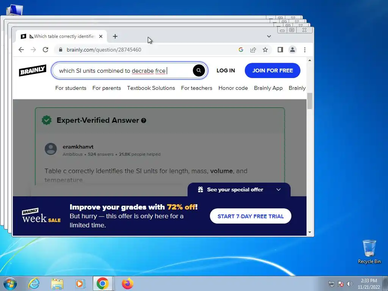Toggle the Chrome side panel icon
The image size is (388, 291).
280,50
